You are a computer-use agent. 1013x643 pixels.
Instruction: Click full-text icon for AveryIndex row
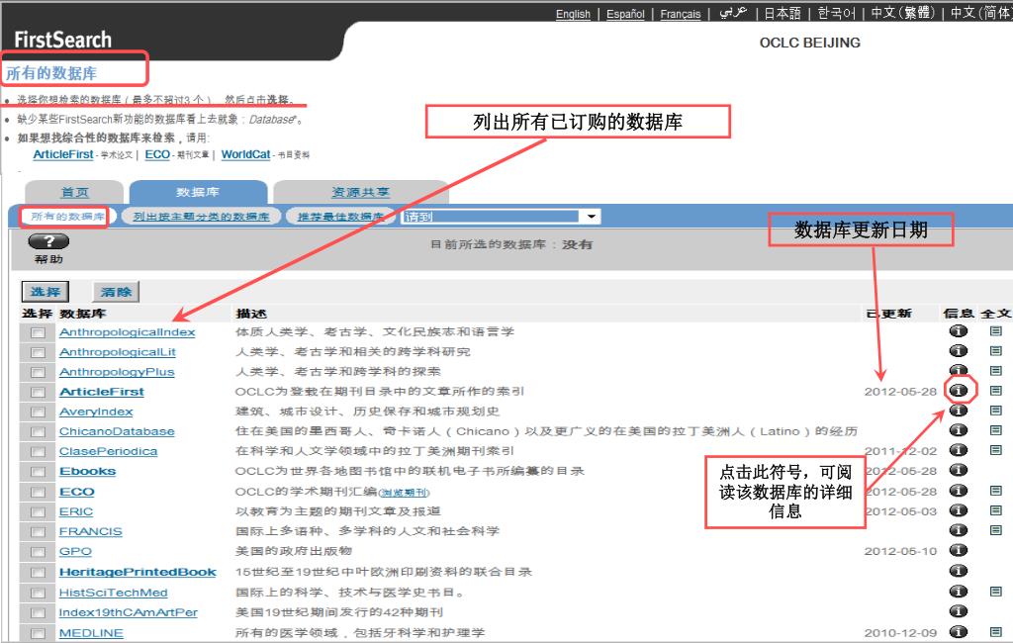(995, 411)
